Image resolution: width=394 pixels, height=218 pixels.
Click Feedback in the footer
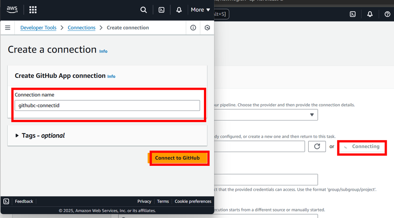pos(24,201)
